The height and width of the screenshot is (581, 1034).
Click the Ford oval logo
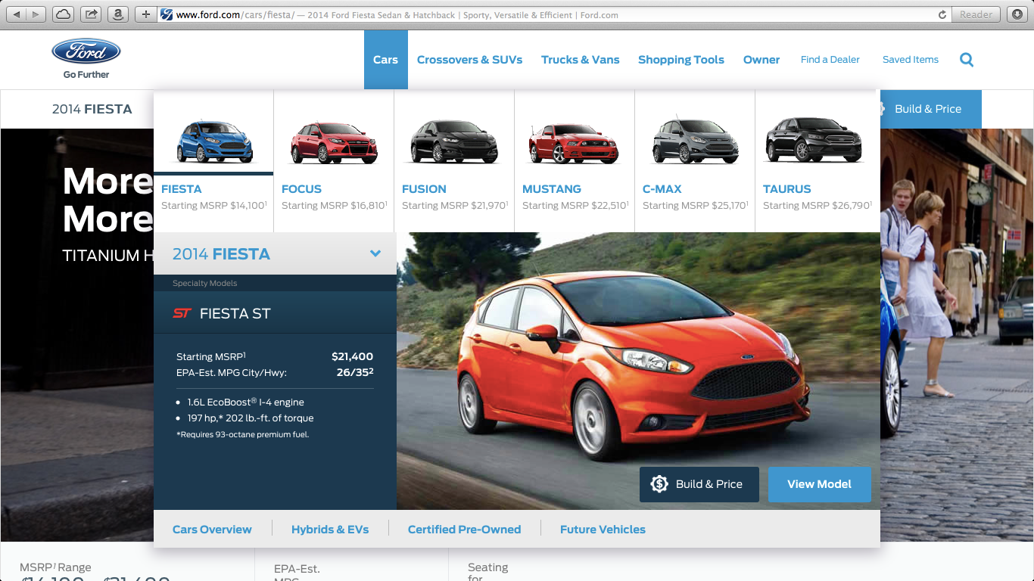(x=86, y=51)
